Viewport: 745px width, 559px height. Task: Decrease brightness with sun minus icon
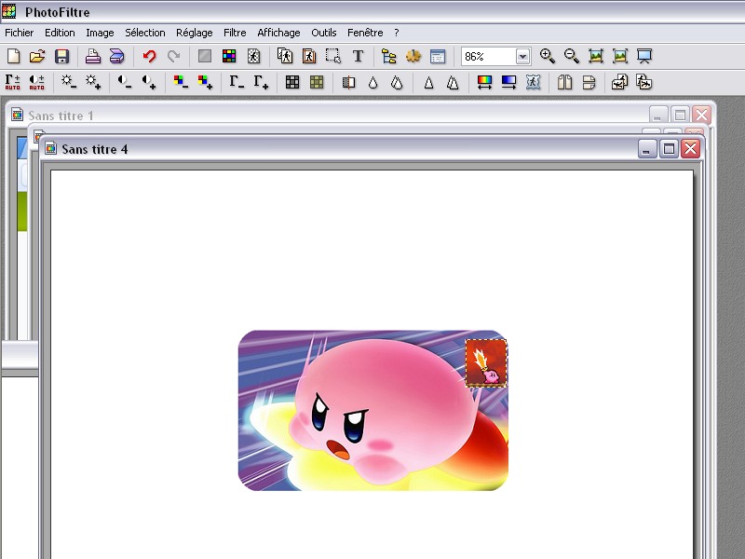(x=69, y=82)
